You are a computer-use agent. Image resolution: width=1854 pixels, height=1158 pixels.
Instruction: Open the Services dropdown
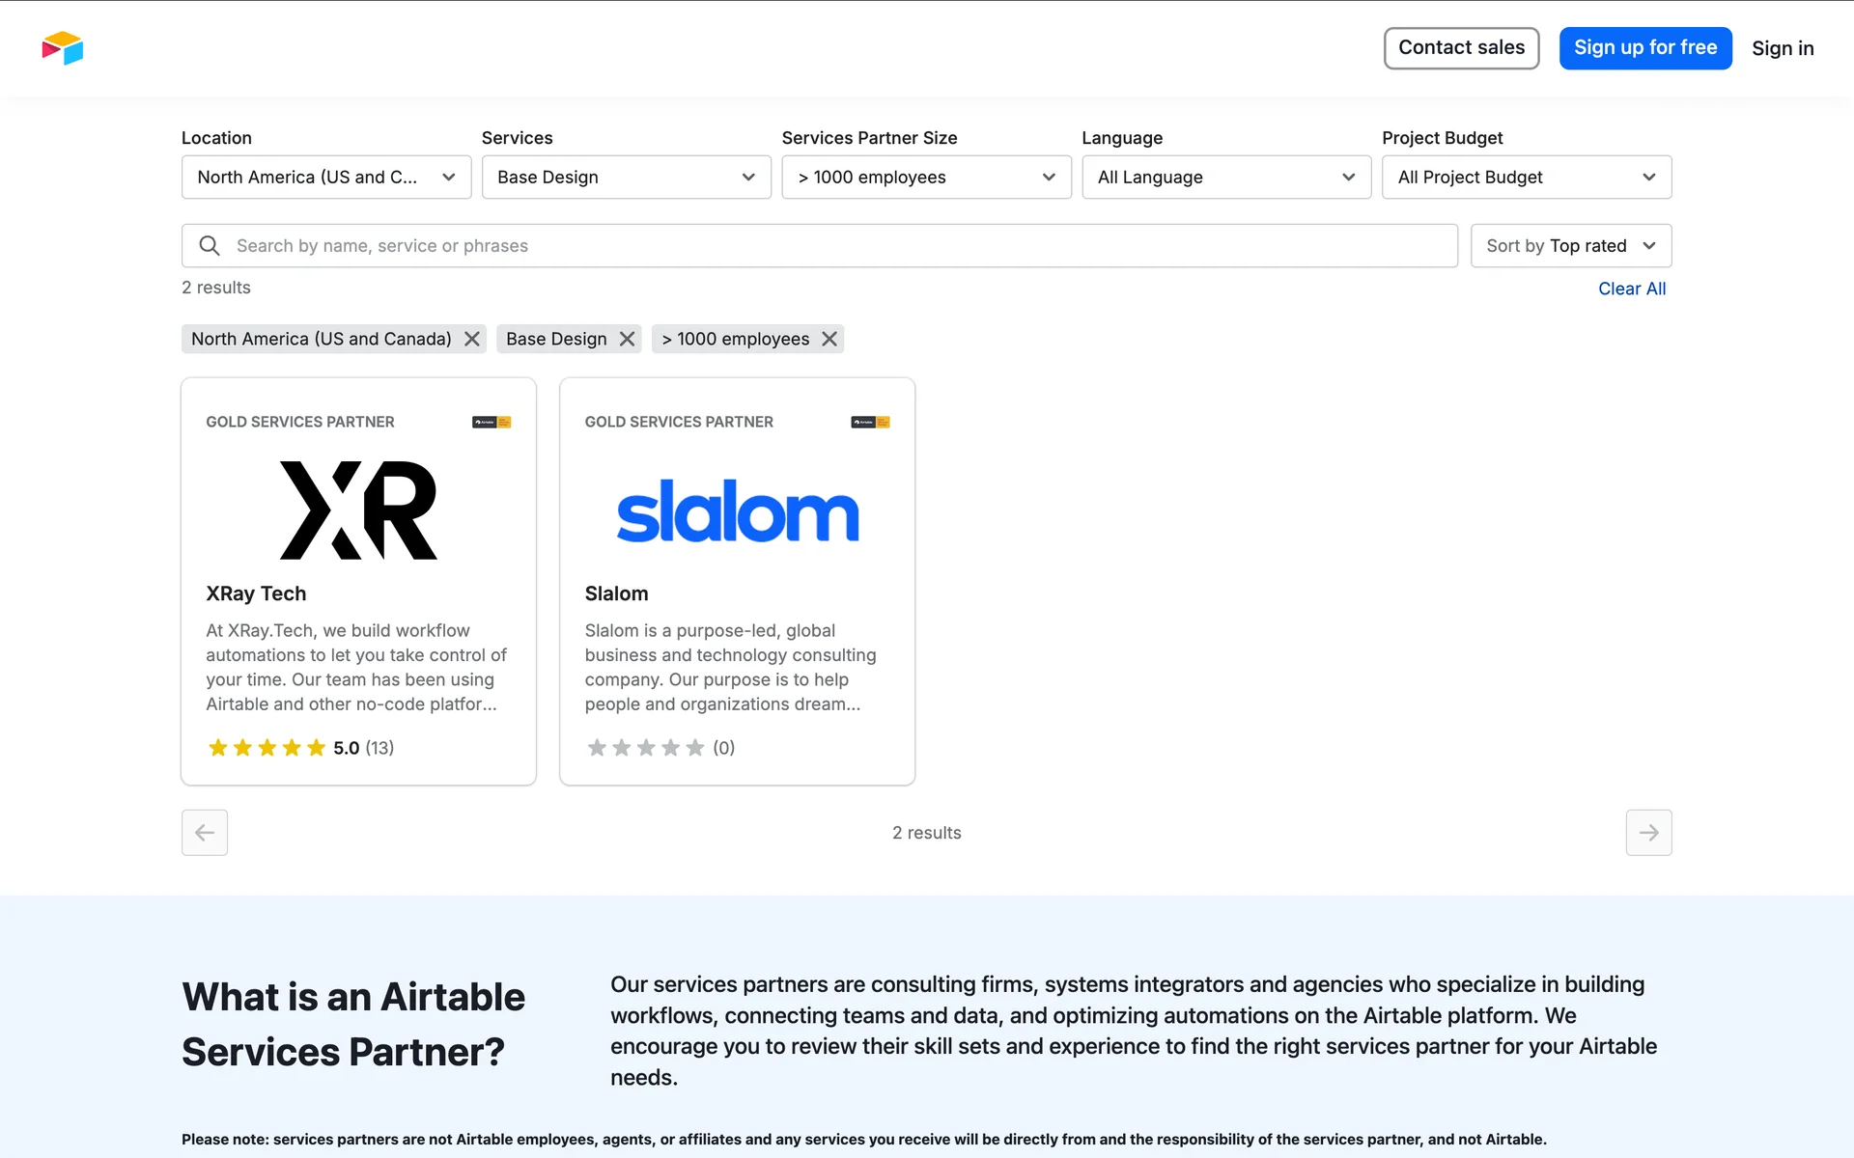626,178
